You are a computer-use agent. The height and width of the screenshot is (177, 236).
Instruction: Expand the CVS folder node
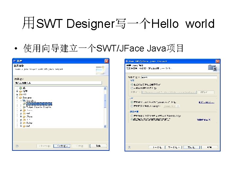pos(17,94)
